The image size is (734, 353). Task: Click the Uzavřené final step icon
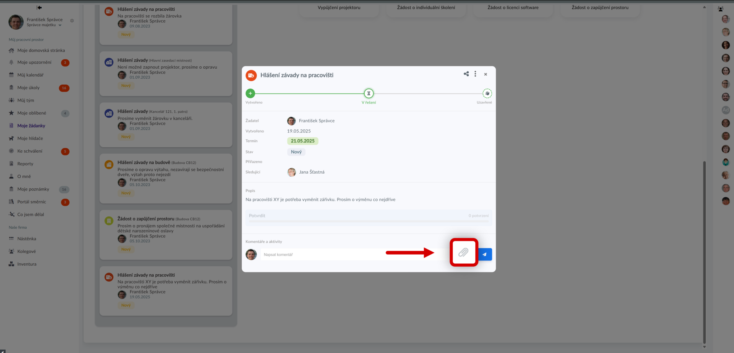click(x=487, y=93)
